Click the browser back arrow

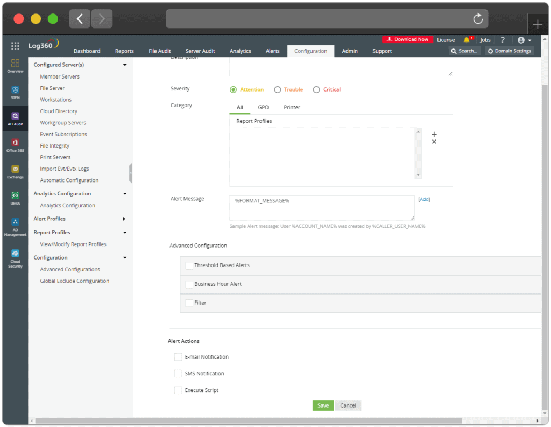80,19
